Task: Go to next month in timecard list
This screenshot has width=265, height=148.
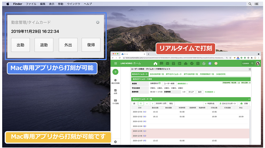Action: [x=152, y=104]
